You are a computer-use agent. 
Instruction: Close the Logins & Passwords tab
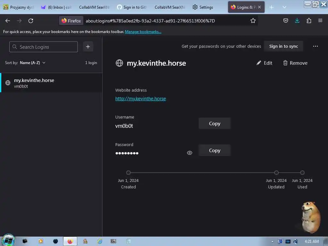(259, 7)
